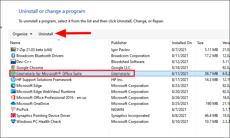Select the Dev-C++ entry

pos(24,62)
